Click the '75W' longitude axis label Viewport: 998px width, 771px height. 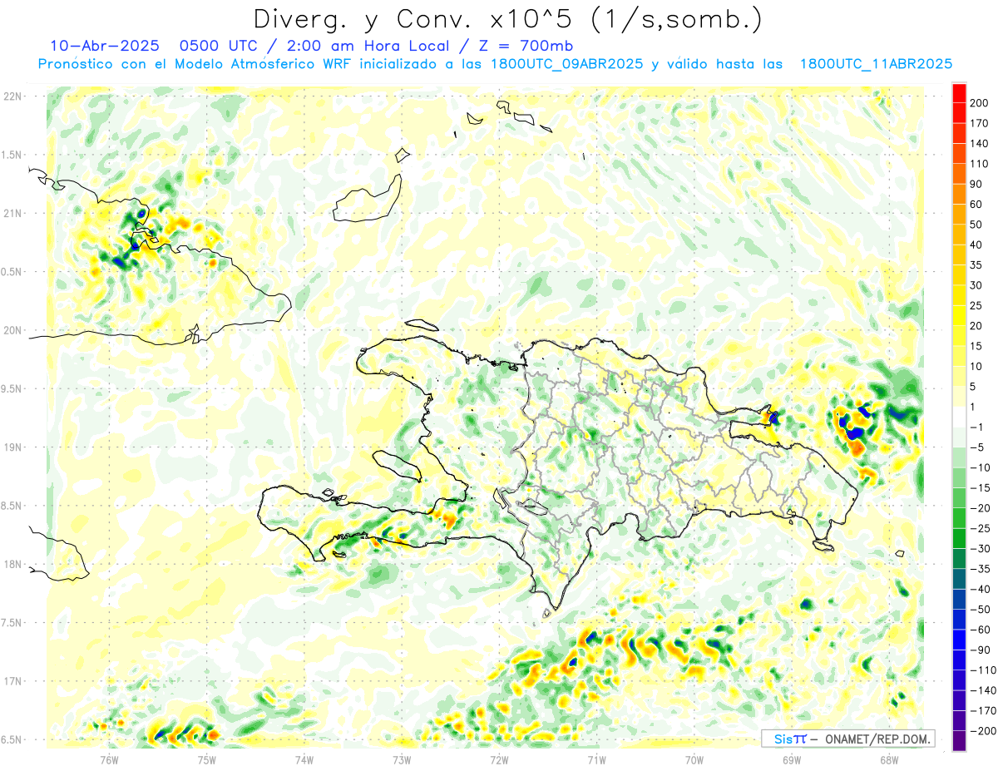coord(206,759)
